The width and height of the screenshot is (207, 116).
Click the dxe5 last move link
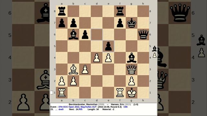pos(61,110)
